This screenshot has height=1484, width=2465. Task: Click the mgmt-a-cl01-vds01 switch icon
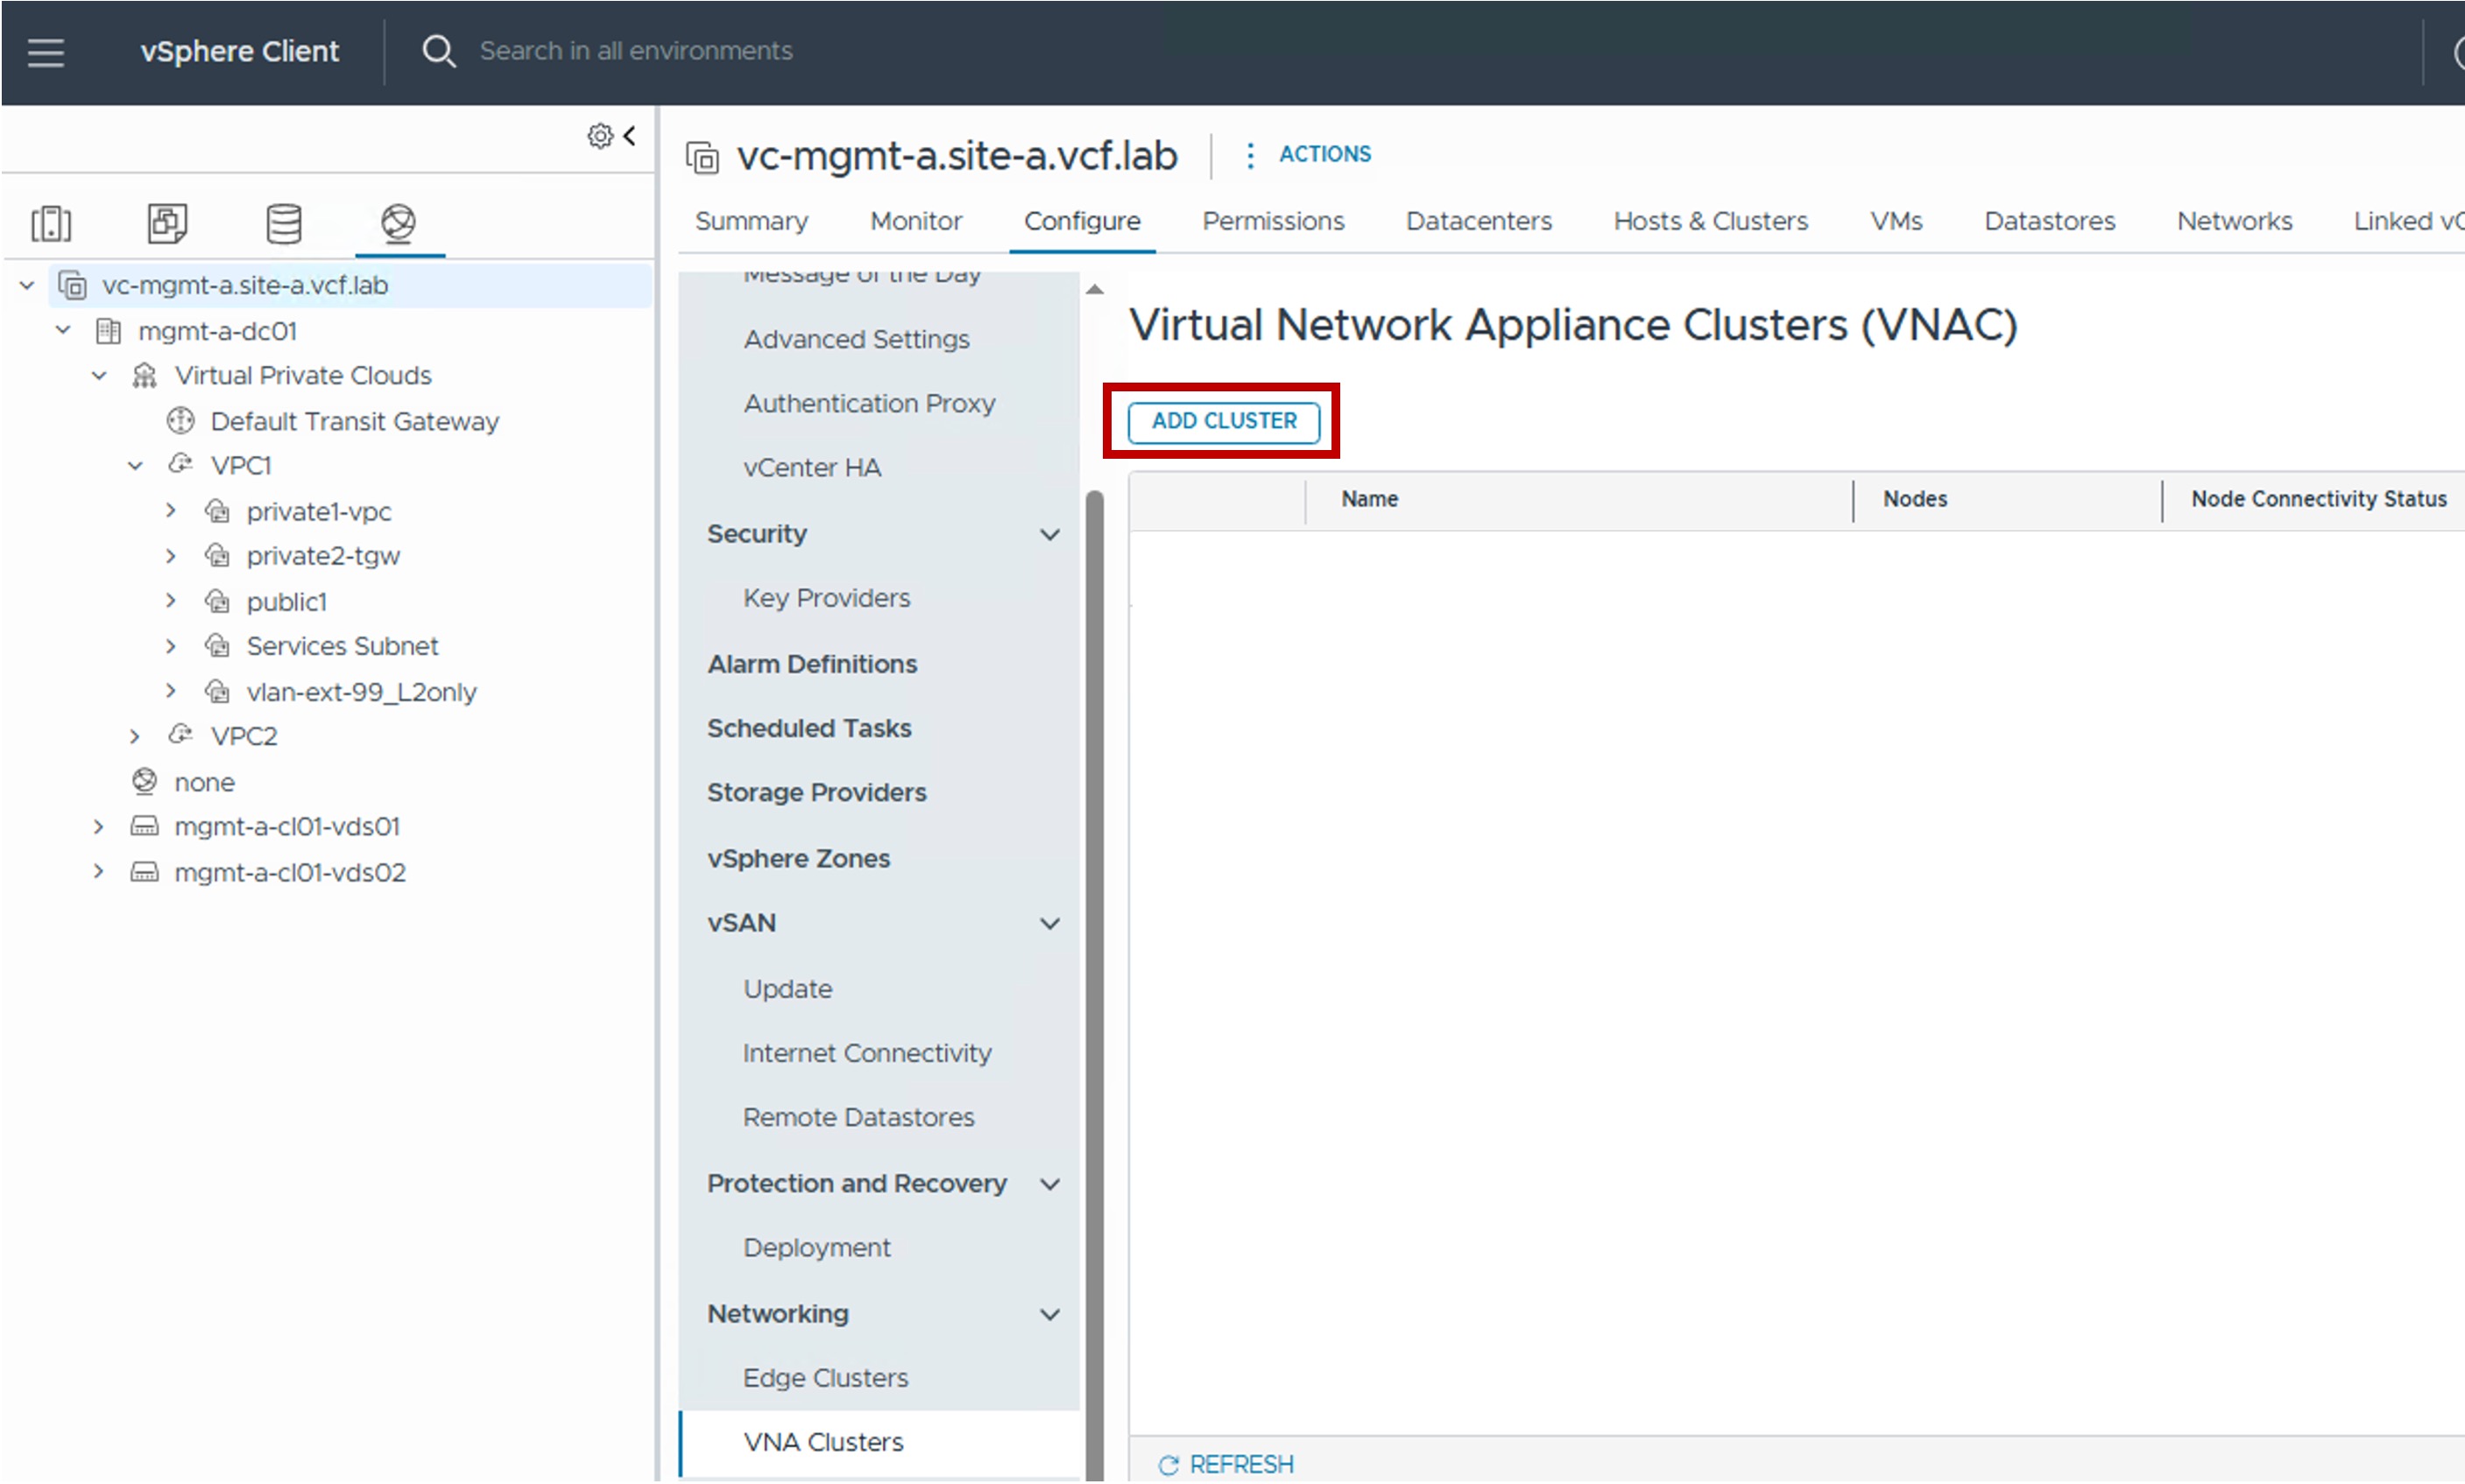pos(144,826)
